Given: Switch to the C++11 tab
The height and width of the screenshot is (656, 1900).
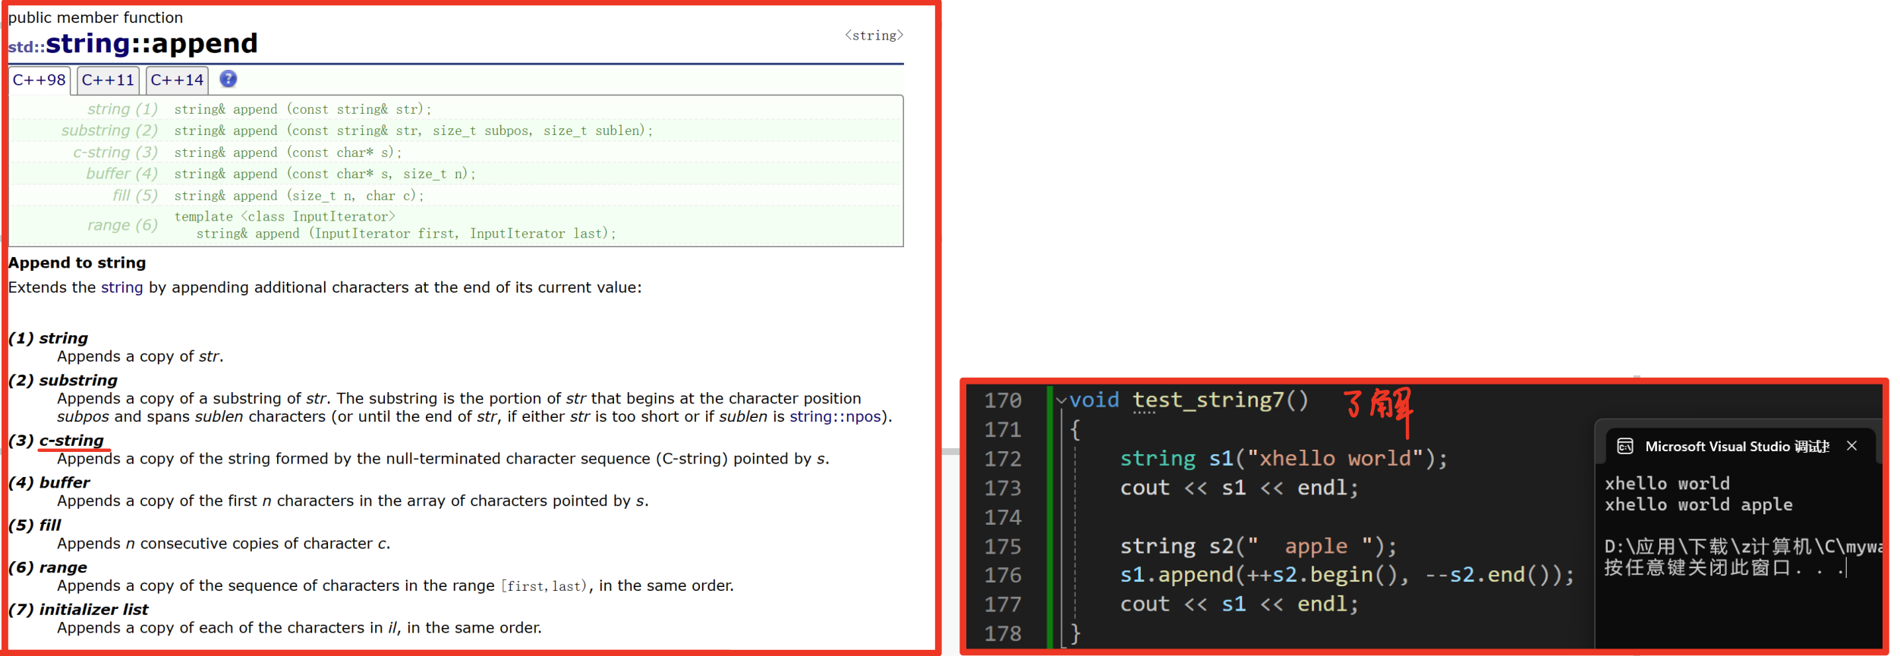Looking at the screenshot, I should (x=108, y=80).
